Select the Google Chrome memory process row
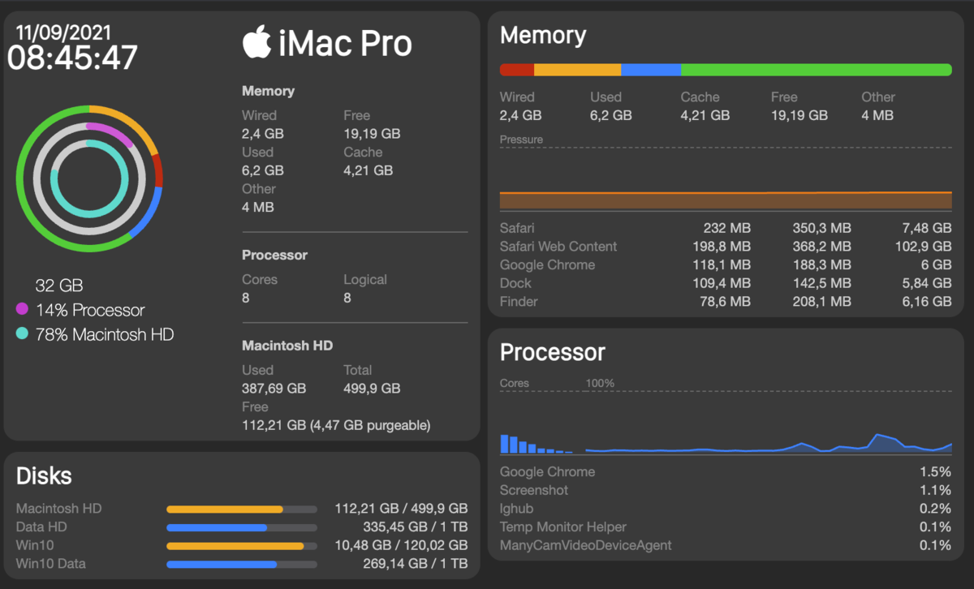 [726, 264]
